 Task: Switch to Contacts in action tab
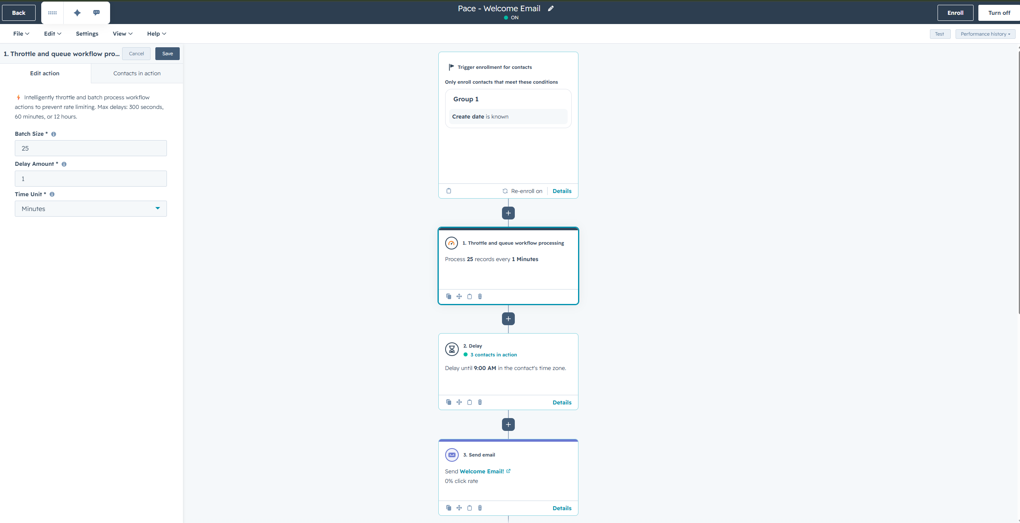(x=137, y=73)
